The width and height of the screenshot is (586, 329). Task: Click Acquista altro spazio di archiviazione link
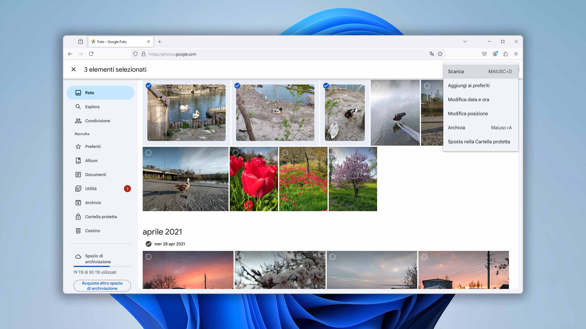102,286
